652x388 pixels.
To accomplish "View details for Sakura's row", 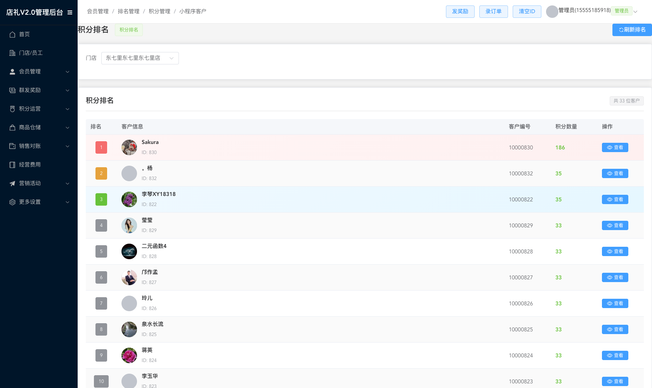I will click(615, 147).
